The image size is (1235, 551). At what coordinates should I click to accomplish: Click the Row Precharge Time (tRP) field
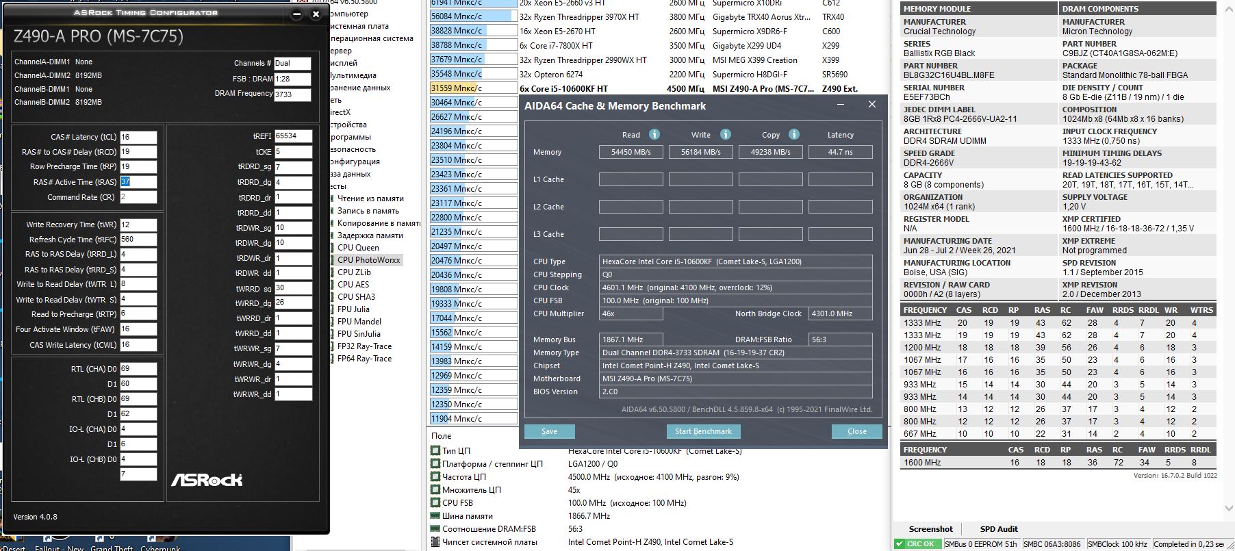click(138, 167)
